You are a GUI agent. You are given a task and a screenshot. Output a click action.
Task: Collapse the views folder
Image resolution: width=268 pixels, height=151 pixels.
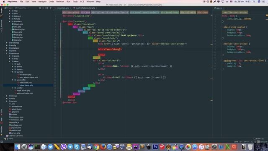pyautogui.click(x=10, y=61)
